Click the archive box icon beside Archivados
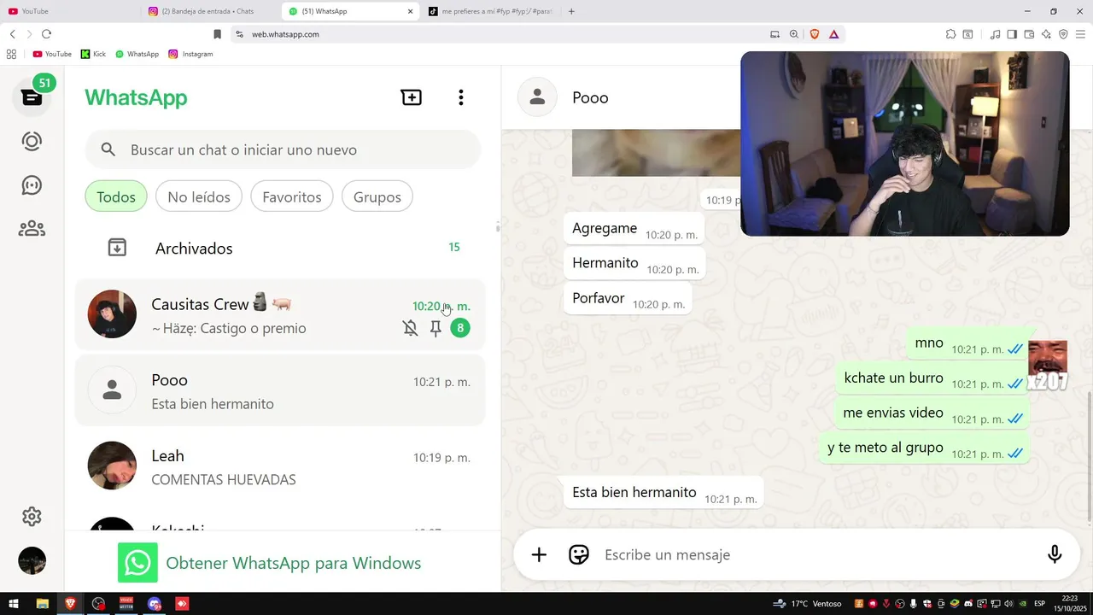Screen dimensions: 1093x615 (117, 248)
